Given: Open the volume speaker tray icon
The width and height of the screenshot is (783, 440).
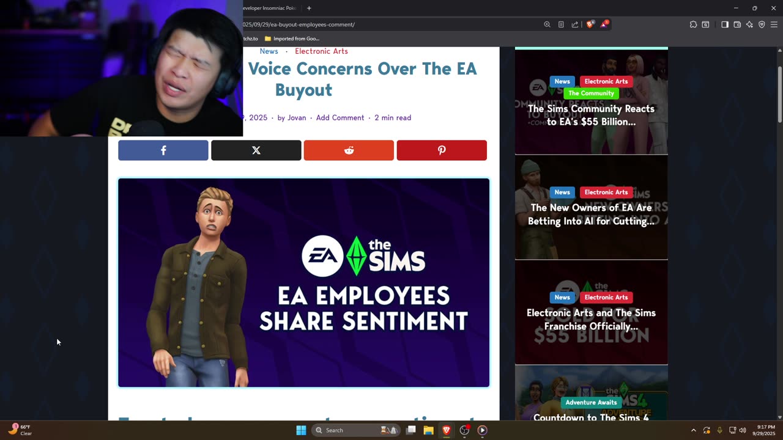Looking at the screenshot, I should (x=743, y=430).
